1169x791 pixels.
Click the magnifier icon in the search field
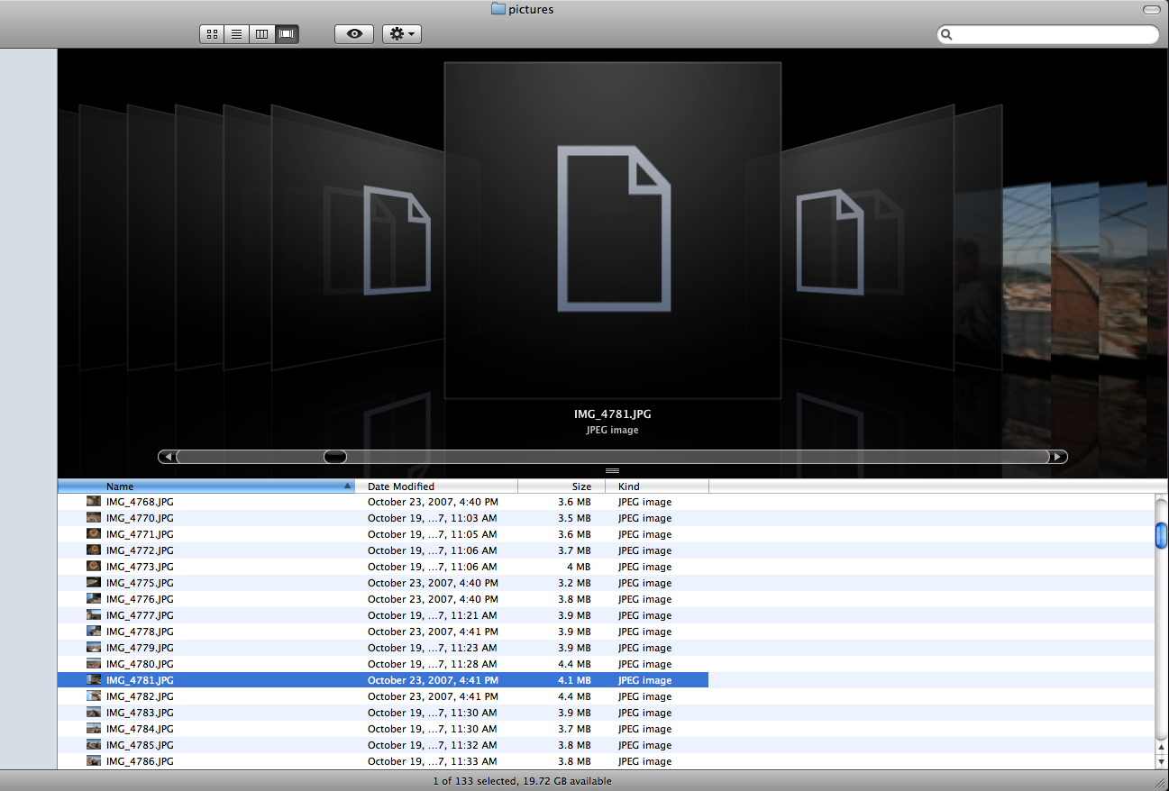click(x=946, y=35)
